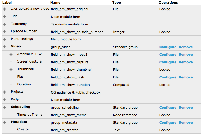Click drag handle for Menu settings row
Screen dimensions: 205x134
click(4, 39)
